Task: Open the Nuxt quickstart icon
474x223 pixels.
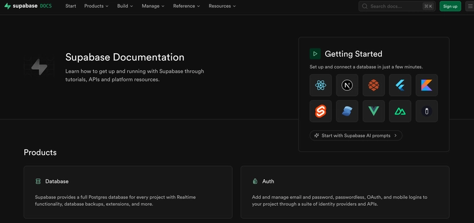Action: click(x=401, y=111)
